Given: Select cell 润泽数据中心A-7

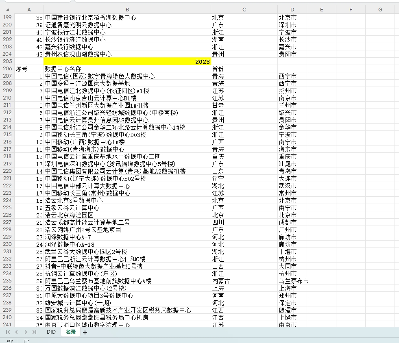Looking at the screenshot, I should [127, 237].
